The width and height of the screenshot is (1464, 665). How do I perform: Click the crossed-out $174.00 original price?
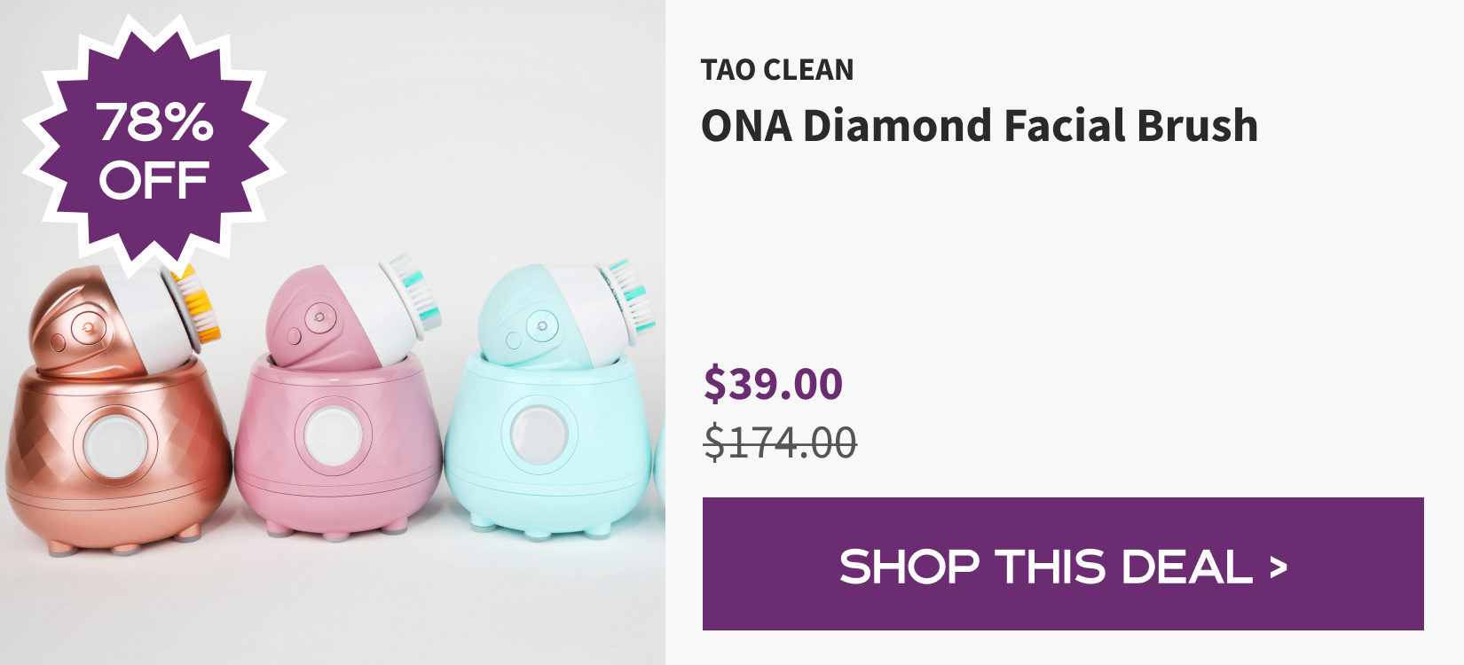[780, 442]
